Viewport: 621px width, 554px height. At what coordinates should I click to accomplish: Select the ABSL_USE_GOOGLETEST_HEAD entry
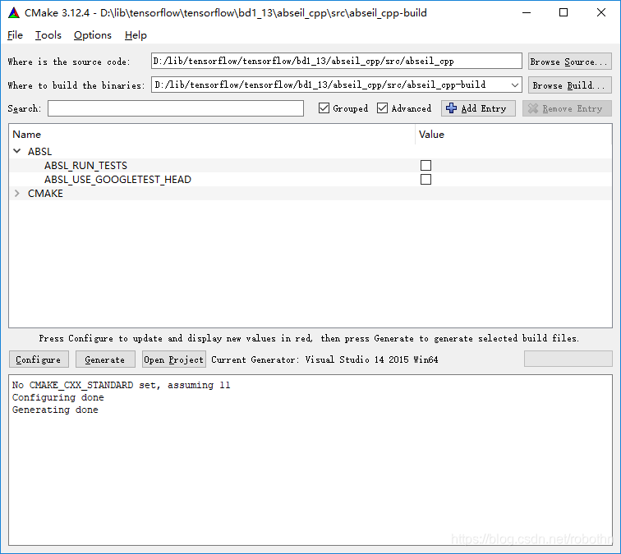[x=117, y=179]
